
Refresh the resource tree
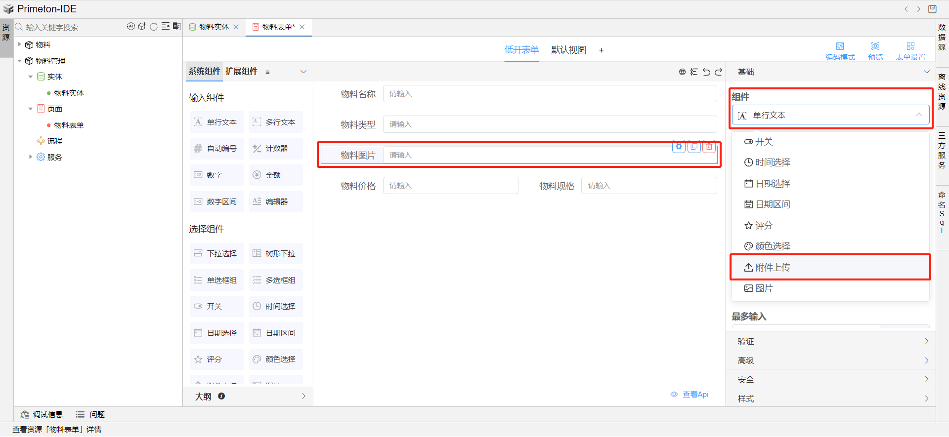(x=154, y=27)
